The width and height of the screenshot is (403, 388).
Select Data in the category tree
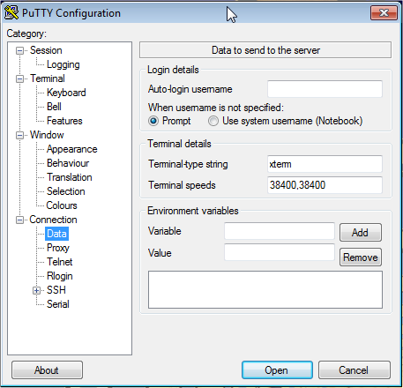56,234
